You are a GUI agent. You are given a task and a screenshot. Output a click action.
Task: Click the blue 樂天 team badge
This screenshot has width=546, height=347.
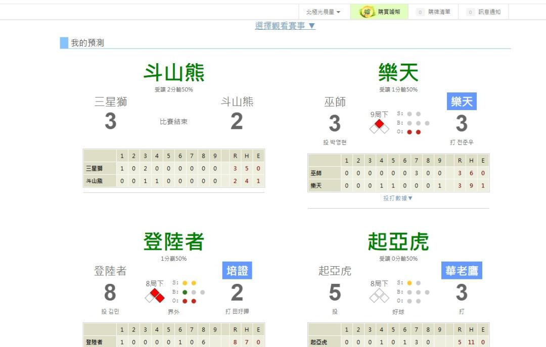(x=462, y=102)
